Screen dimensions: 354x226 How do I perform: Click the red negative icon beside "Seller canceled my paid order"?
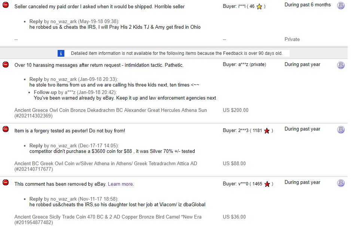click(6, 6)
